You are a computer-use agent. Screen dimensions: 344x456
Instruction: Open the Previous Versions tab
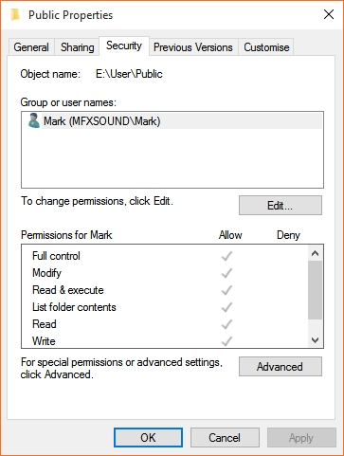(193, 47)
